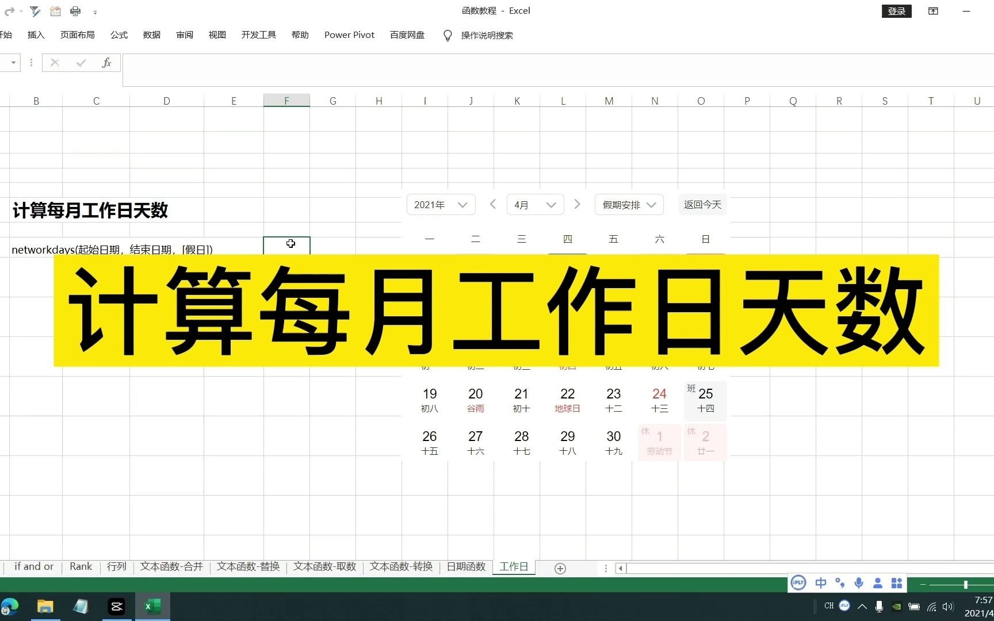The image size is (994, 621).
Task: Adjust the zoom slider handle in status bar
Action: click(x=966, y=584)
